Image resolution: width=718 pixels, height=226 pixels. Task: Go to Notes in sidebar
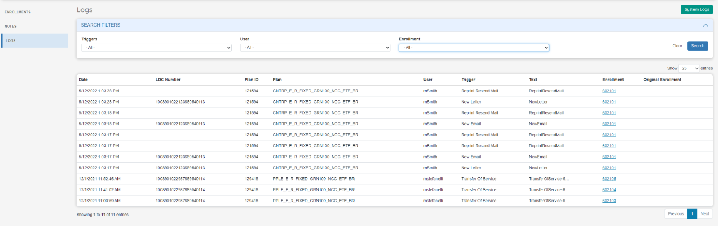click(x=11, y=26)
